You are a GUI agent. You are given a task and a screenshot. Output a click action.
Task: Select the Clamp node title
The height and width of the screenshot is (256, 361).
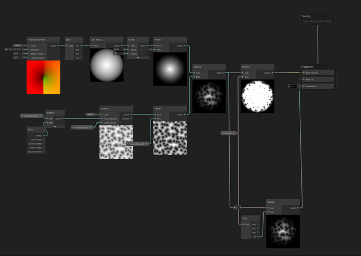click(x=131, y=40)
